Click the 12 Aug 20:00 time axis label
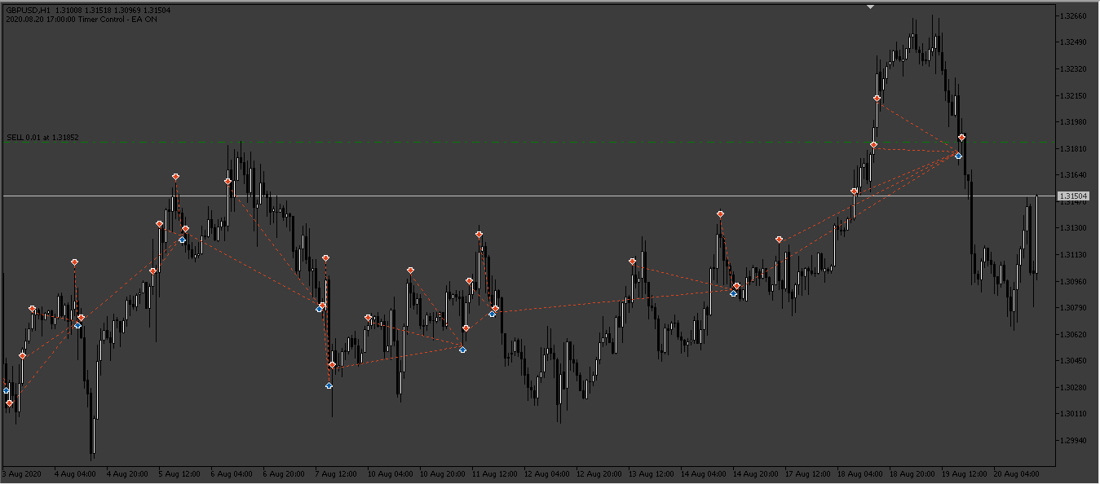 tap(599, 473)
